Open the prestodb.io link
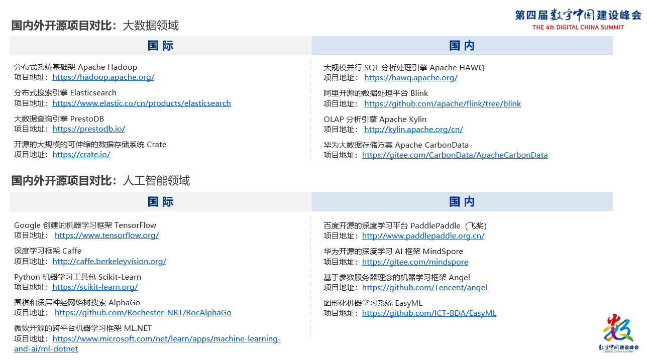The height and width of the screenshot is (361, 647). click(x=89, y=129)
